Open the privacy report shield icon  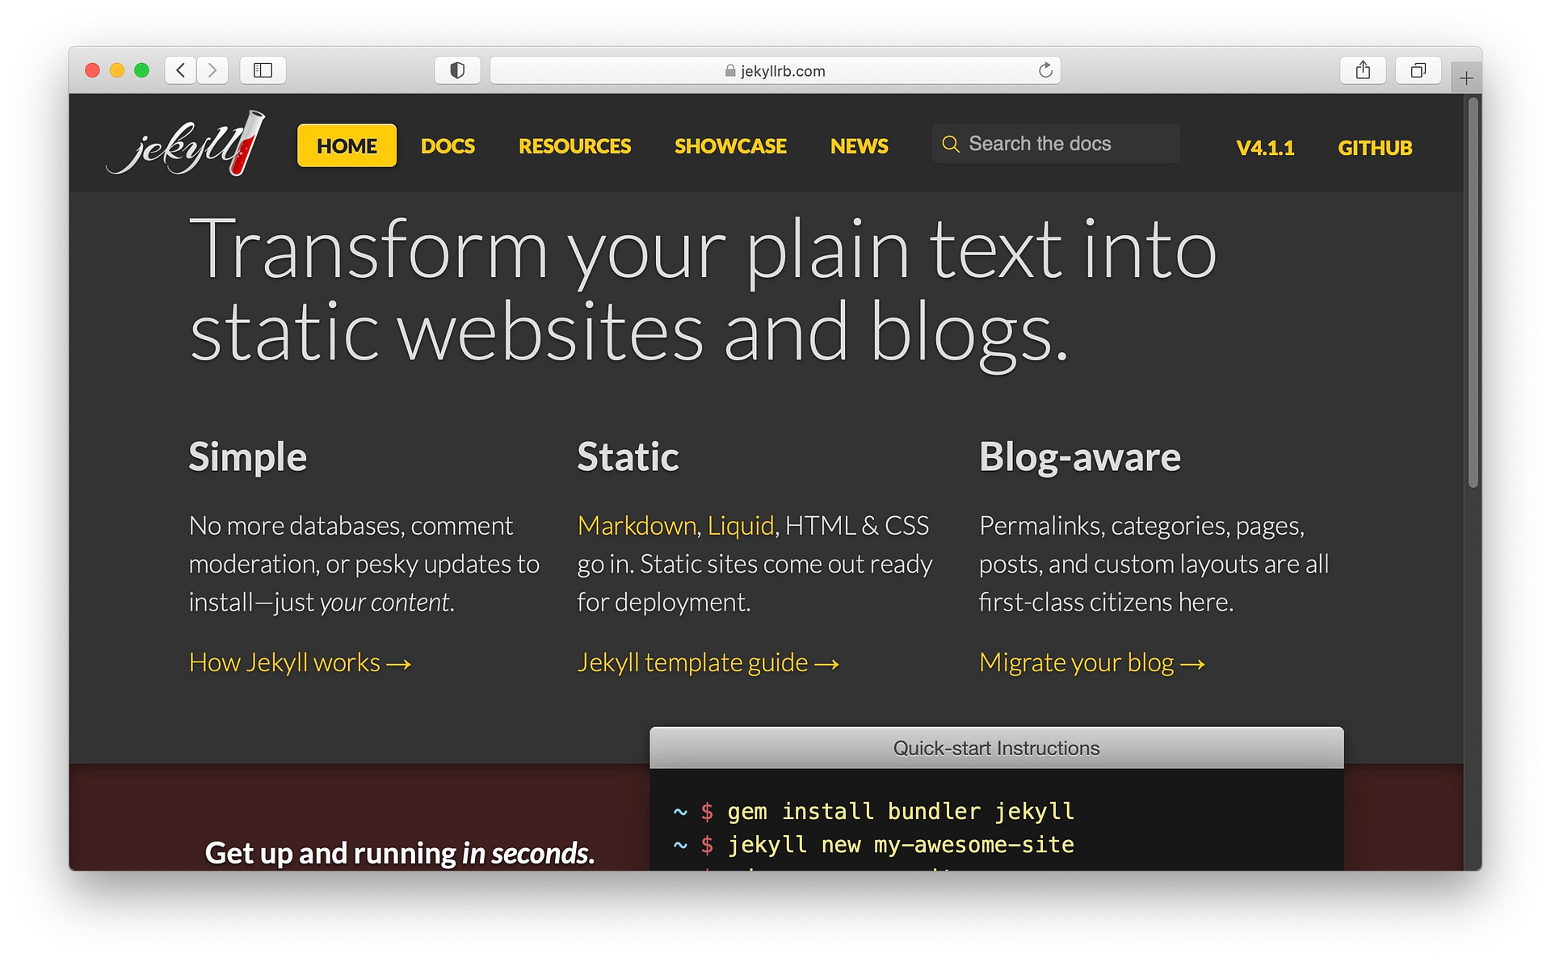[457, 70]
